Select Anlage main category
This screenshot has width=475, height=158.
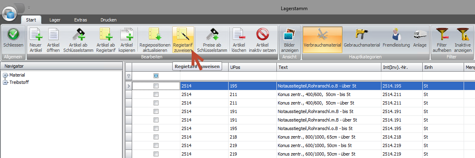point(420,40)
